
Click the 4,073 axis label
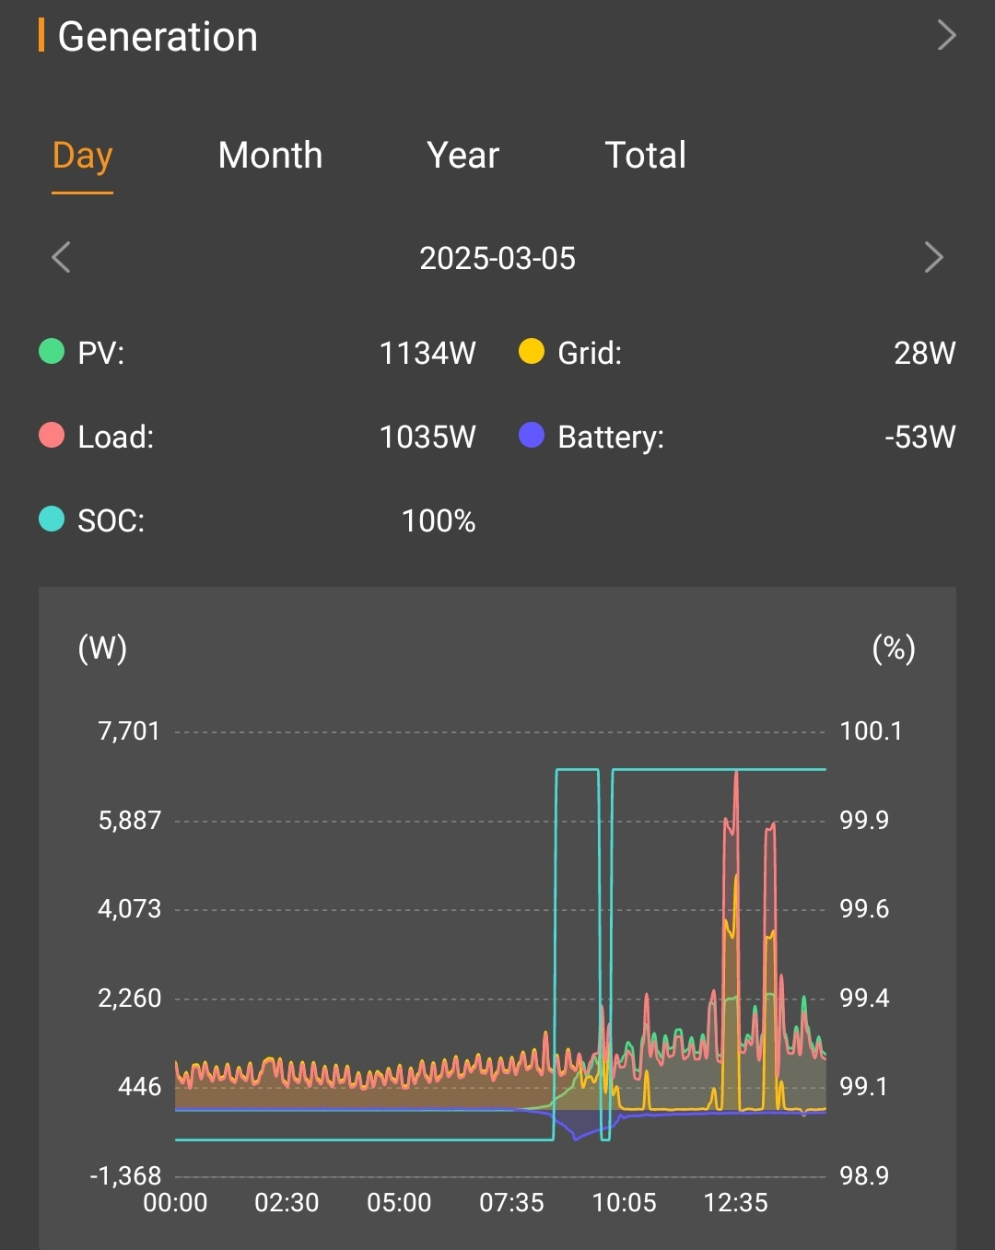pyautogui.click(x=129, y=909)
